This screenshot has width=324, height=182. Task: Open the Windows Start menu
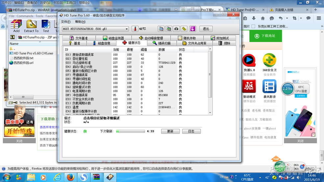6,177
